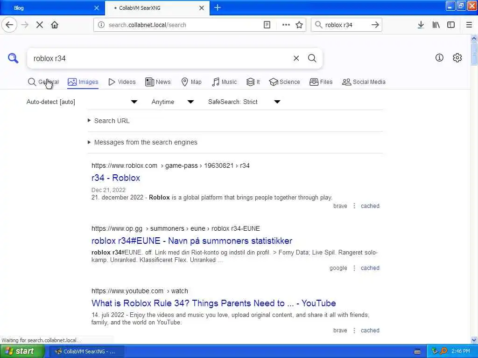Click the SearXNG logo magnifier

13,58
